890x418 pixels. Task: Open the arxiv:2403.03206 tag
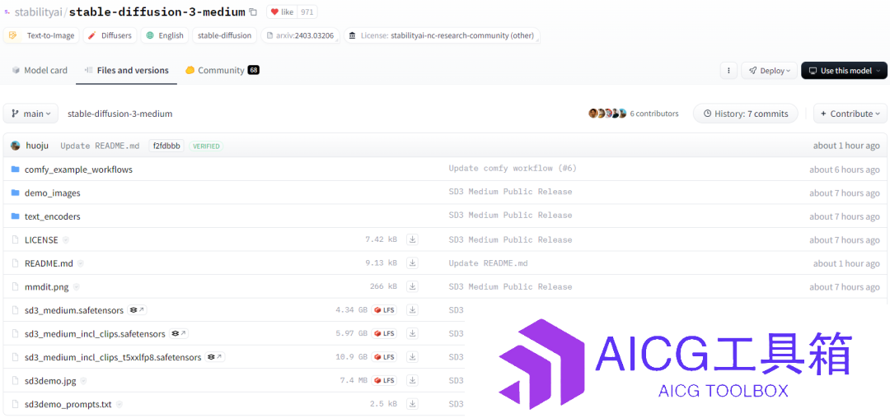pos(300,35)
